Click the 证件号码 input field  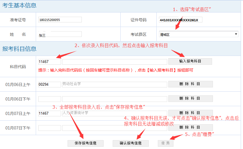point(181,20)
